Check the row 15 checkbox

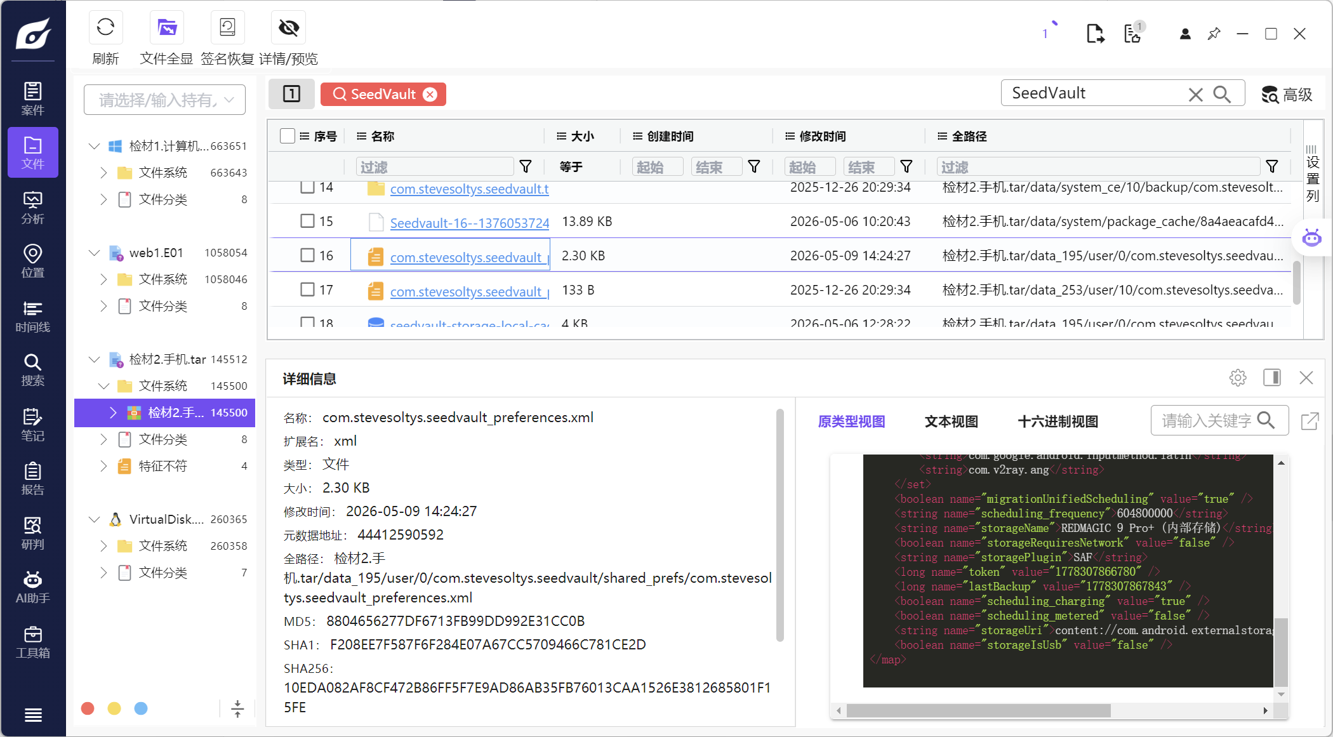click(307, 221)
